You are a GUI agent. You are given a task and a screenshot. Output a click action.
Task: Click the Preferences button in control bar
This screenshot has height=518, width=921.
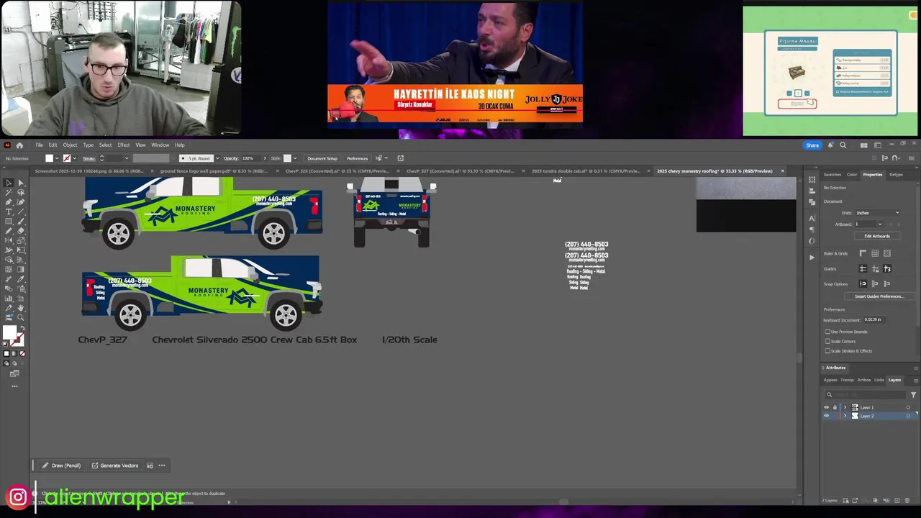[357, 158]
